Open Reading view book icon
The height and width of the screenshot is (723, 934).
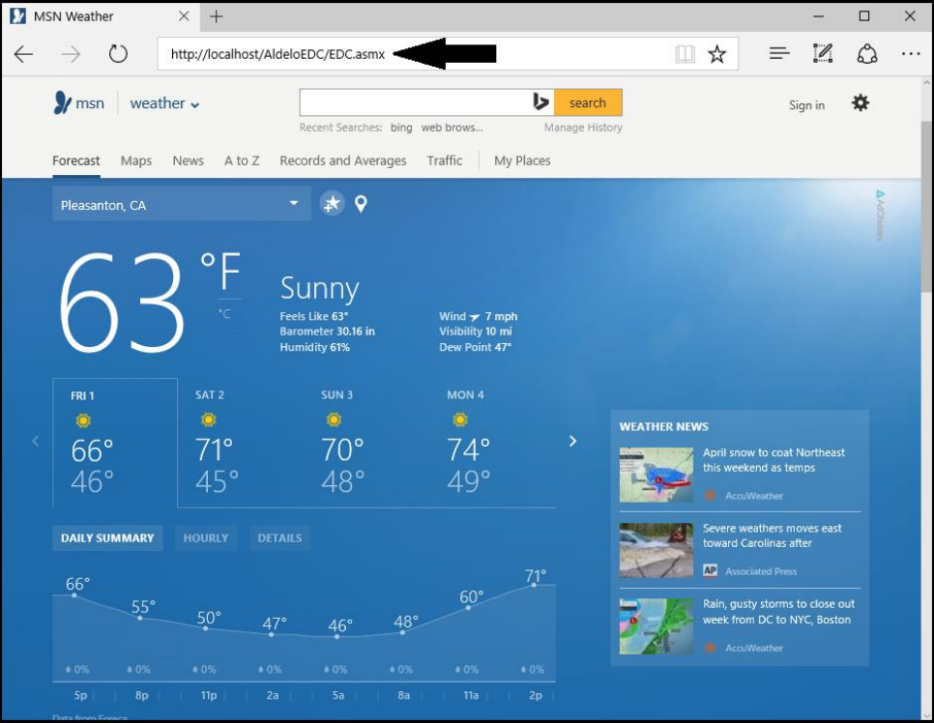point(685,54)
